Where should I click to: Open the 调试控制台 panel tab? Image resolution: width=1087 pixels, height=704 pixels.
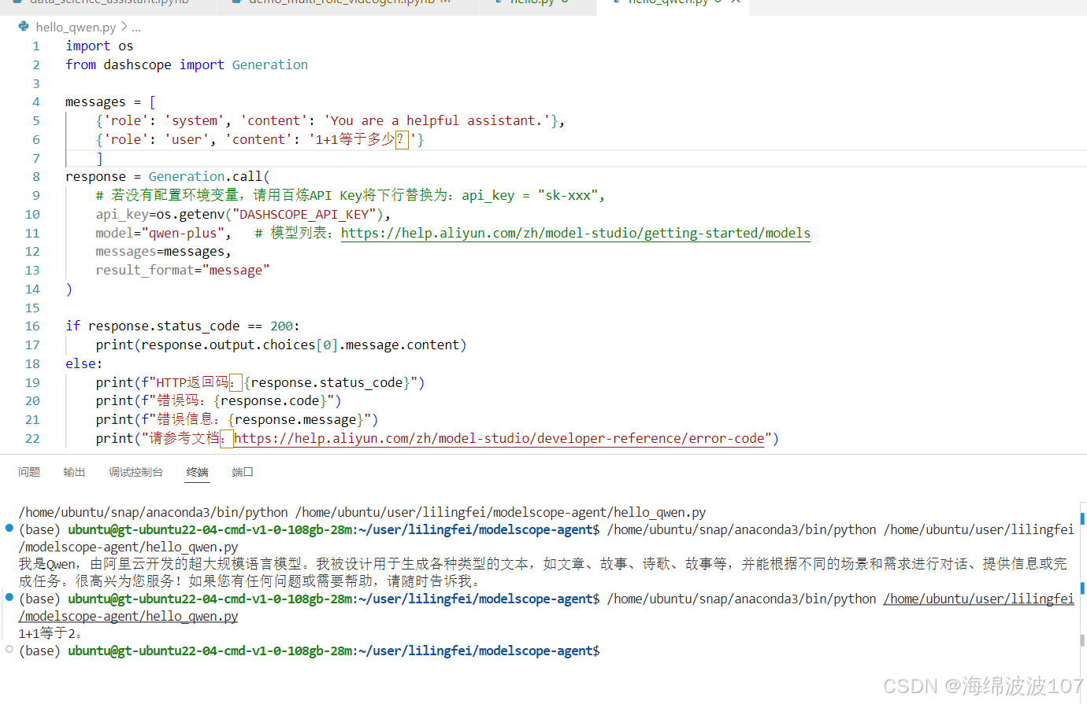pyautogui.click(x=135, y=472)
